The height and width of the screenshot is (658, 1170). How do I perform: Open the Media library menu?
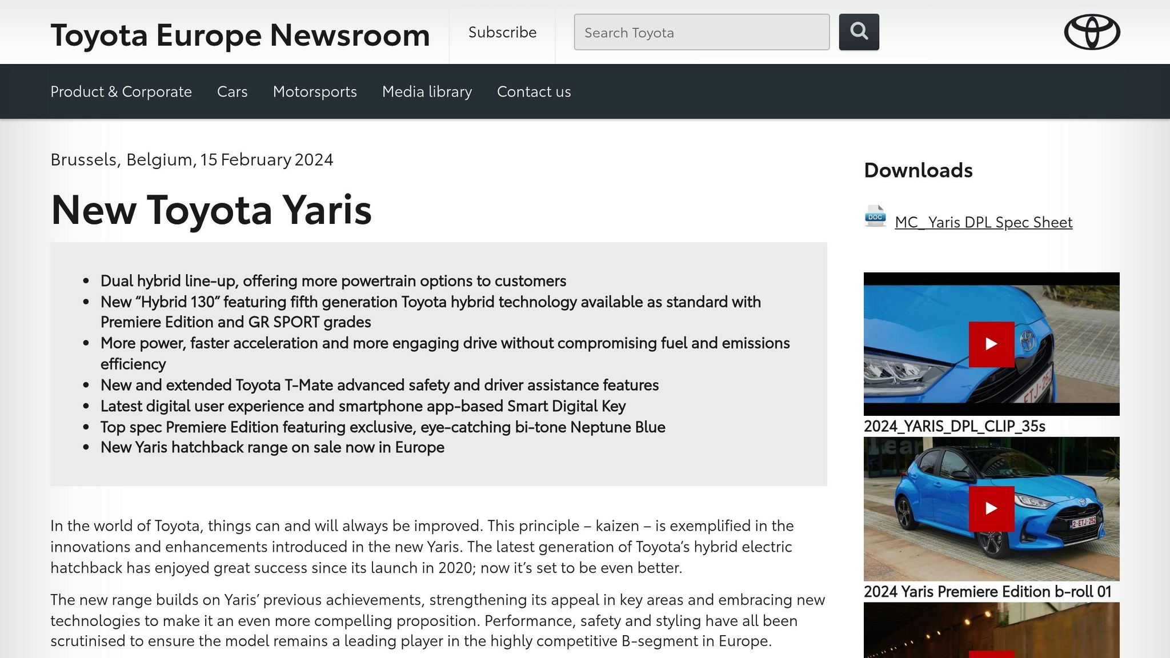click(x=427, y=91)
